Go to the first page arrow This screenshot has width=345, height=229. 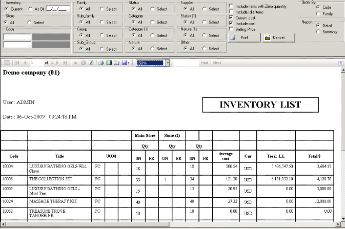18,63
